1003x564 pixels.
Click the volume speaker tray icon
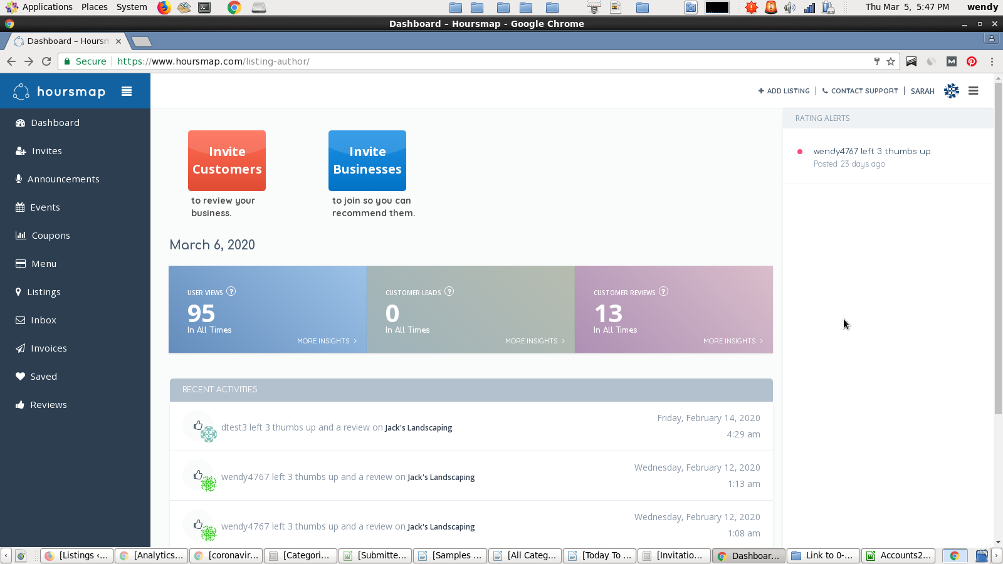790,8
